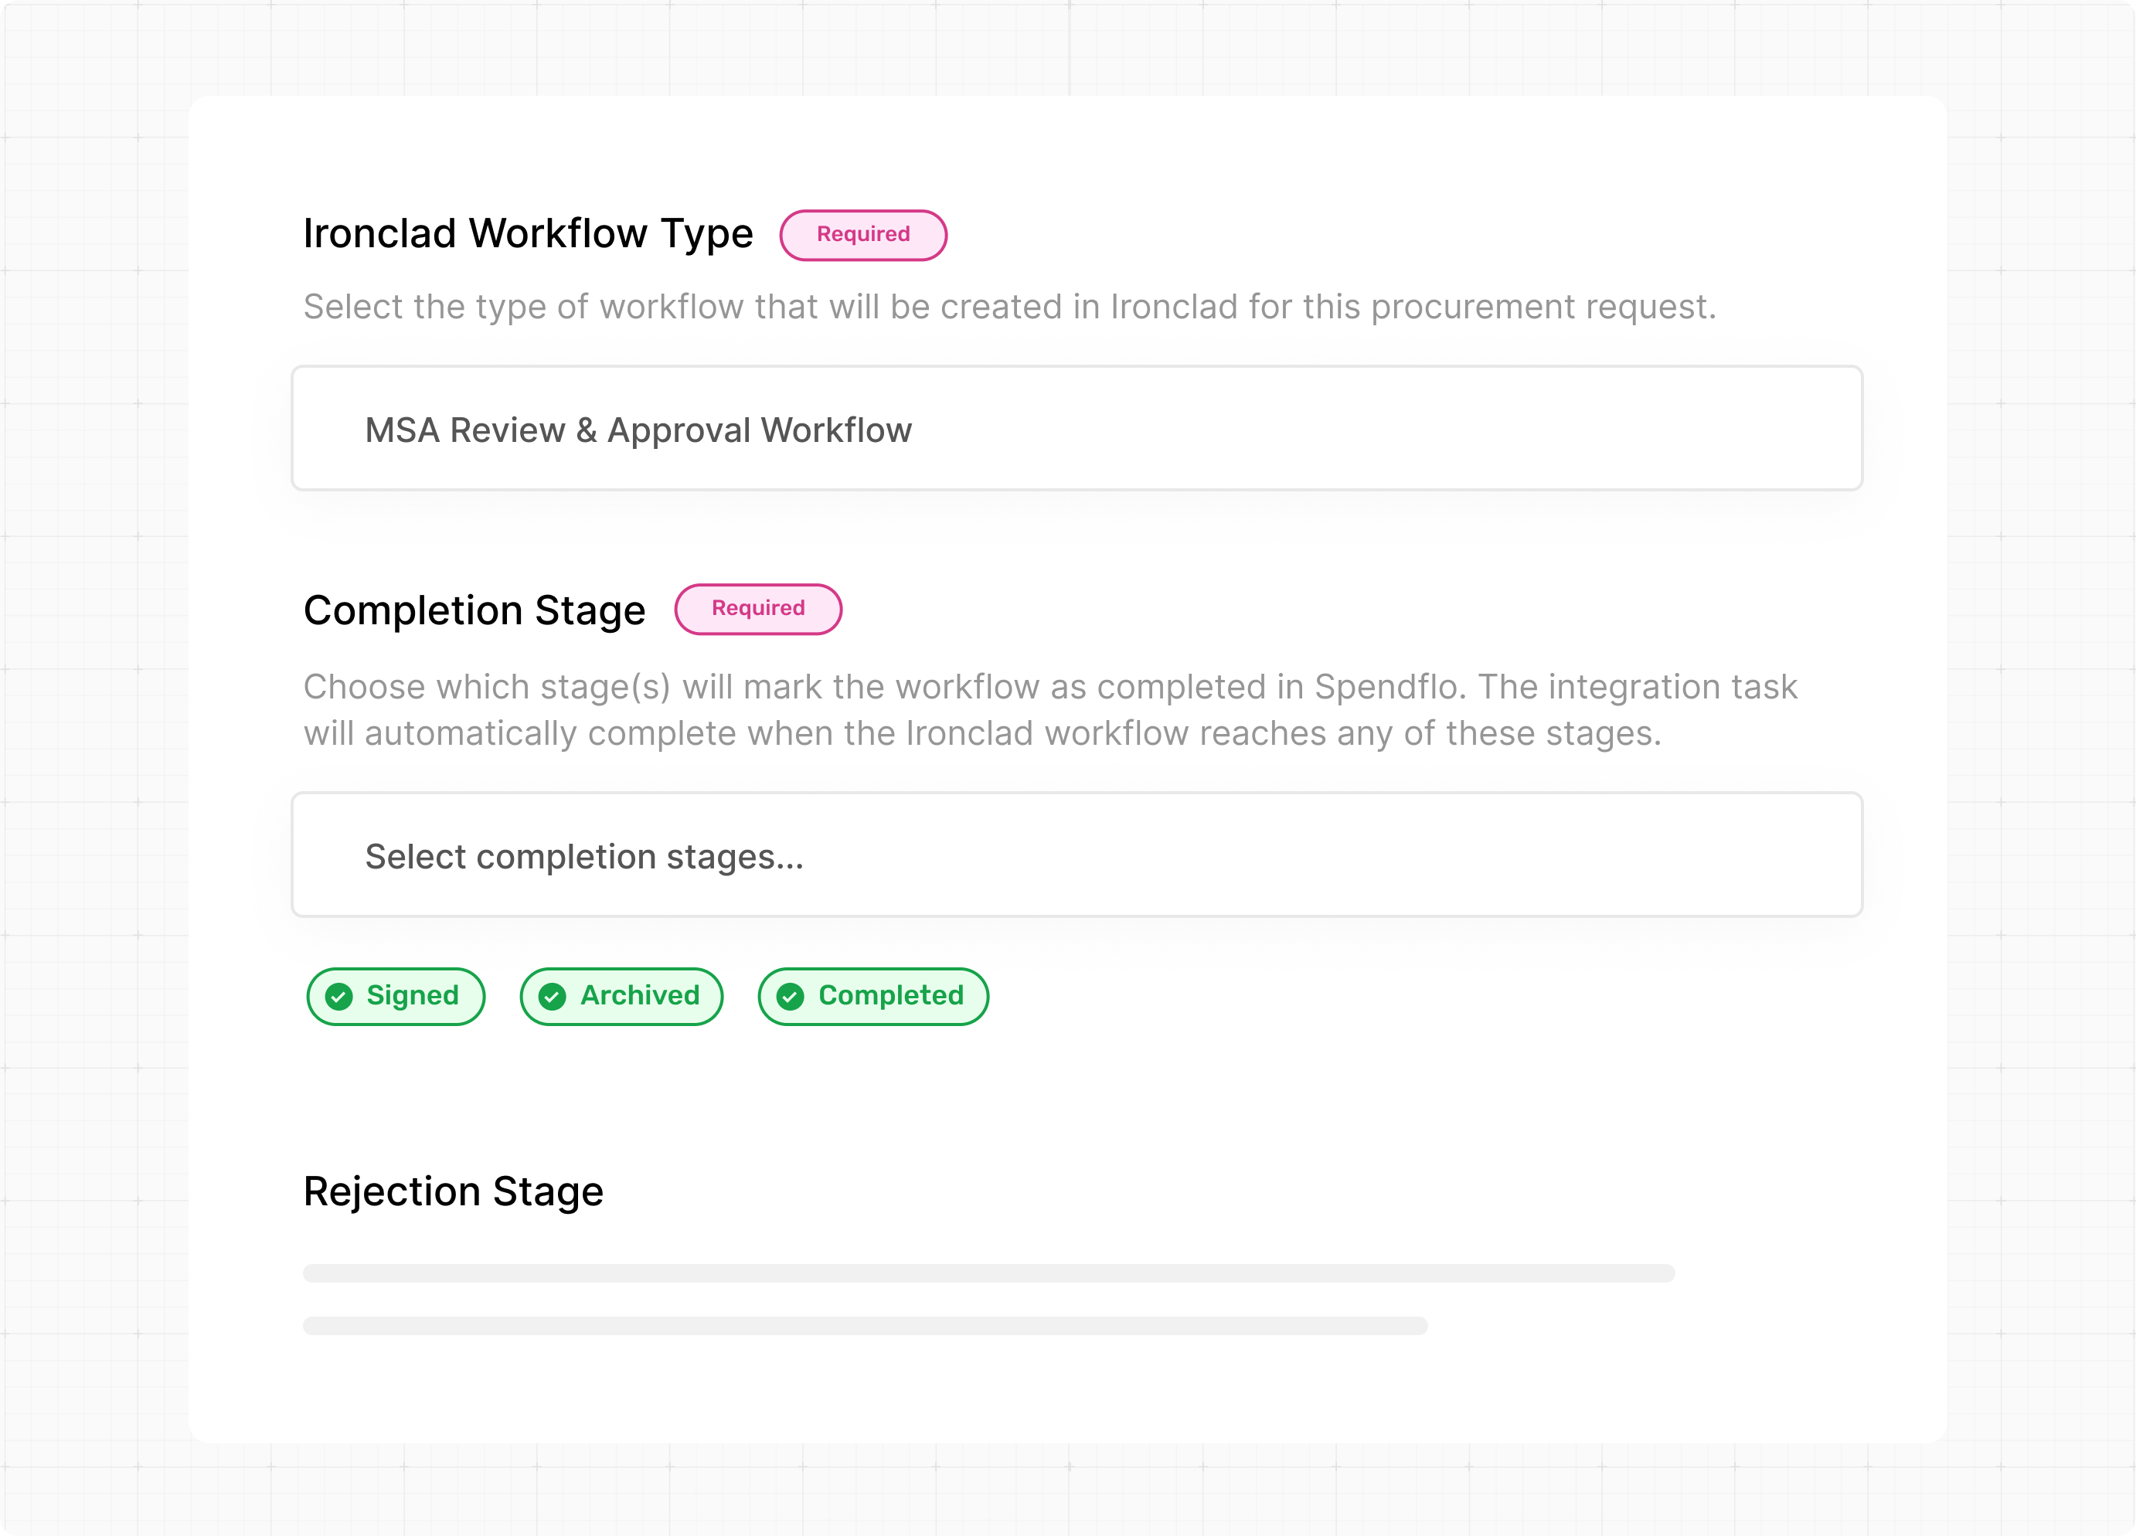Click the check icon on the Signed chip
This screenshot has width=2136, height=1536.
[339, 997]
